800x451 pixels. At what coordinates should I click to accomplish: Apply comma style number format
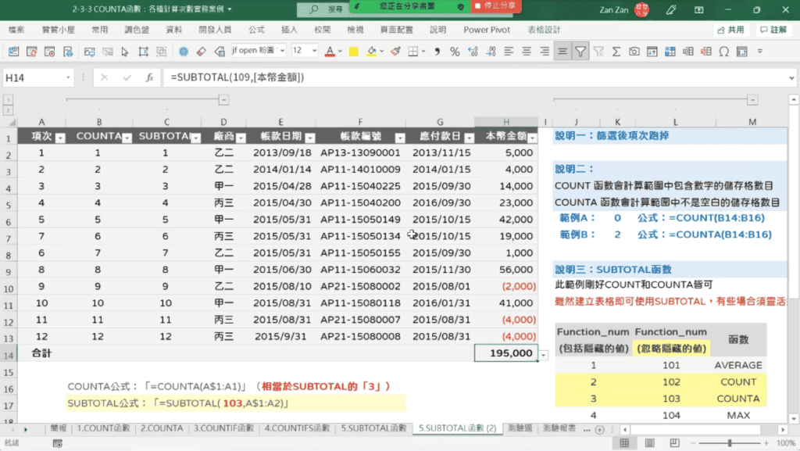[437, 52]
